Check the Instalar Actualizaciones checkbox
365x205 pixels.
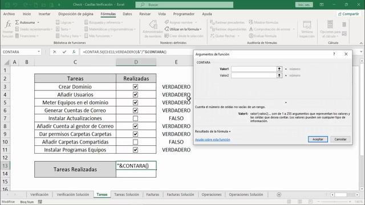[x=135, y=118]
